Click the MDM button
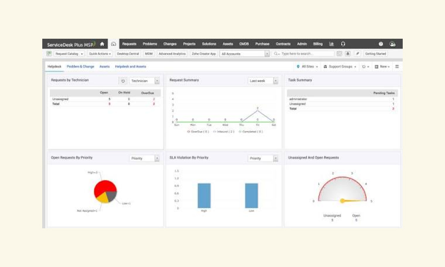 tap(149, 54)
